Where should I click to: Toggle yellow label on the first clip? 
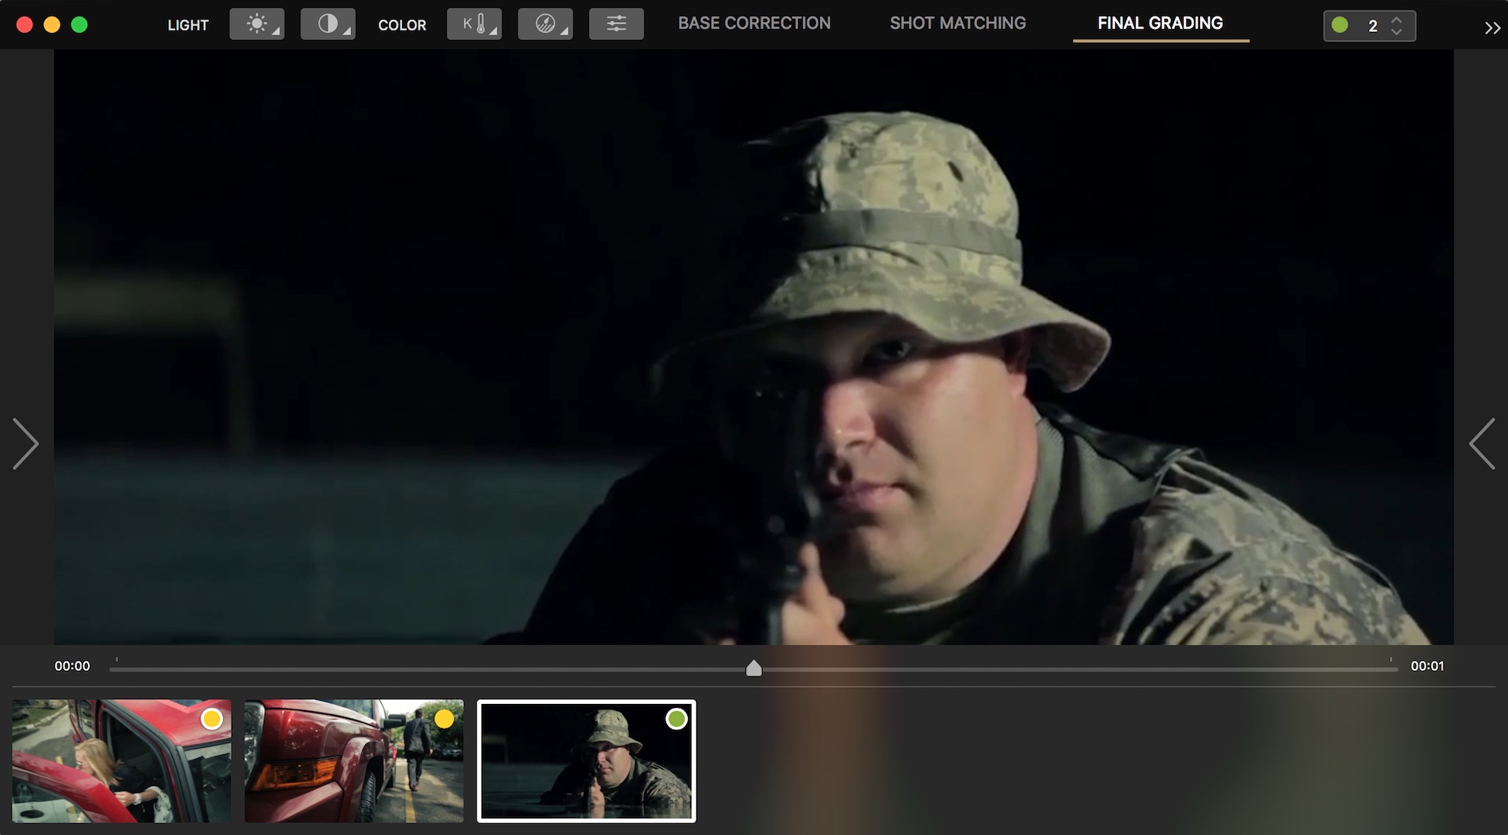point(211,719)
